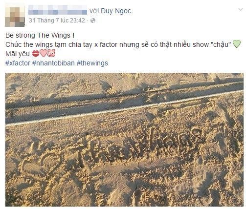Click the 'Be strong The Wings !' text
246x209 pixels.
[40, 35]
